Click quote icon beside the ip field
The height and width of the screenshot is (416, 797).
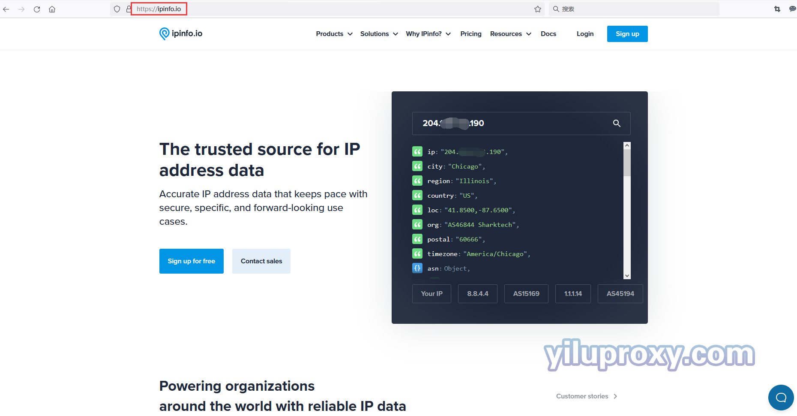pos(417,151)
